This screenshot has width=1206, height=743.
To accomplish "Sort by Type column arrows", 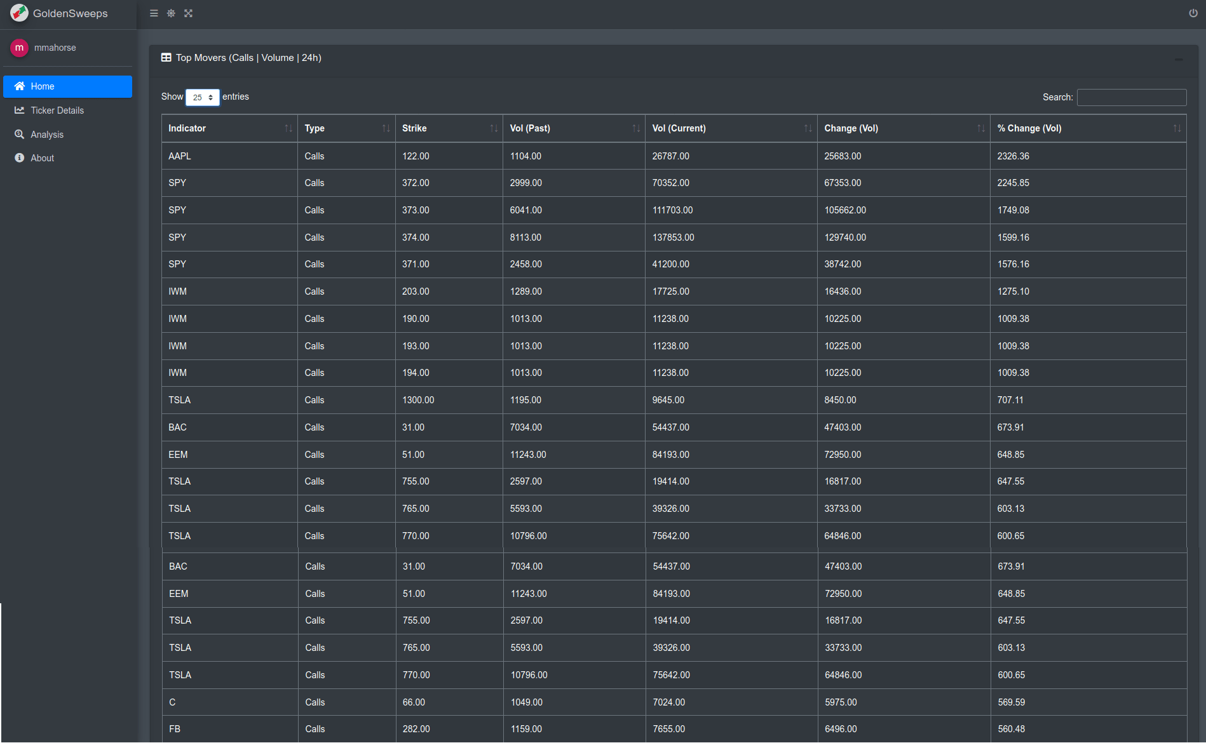I will coord(386,128).
